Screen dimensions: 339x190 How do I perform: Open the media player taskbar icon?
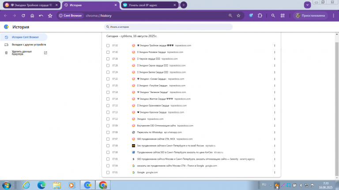pyautogui.click(x=72, y=185)
